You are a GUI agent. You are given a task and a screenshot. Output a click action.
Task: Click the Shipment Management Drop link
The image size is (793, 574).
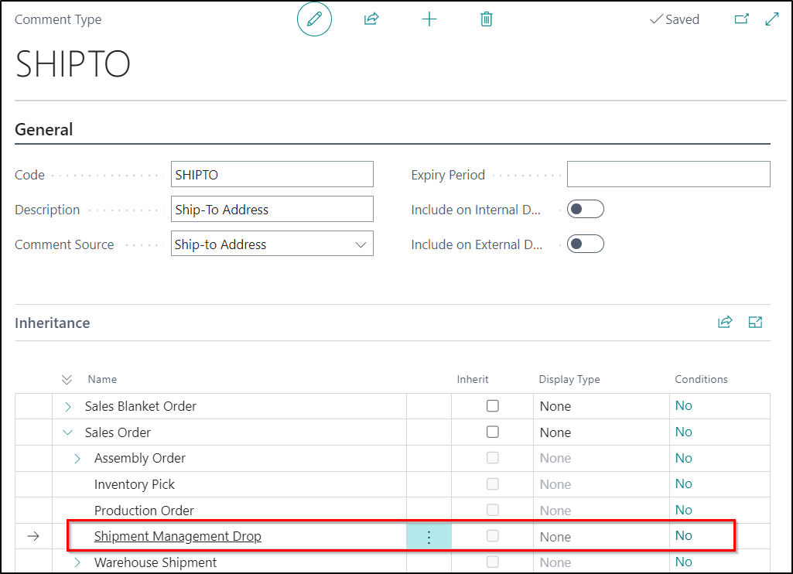pos(177,536)
